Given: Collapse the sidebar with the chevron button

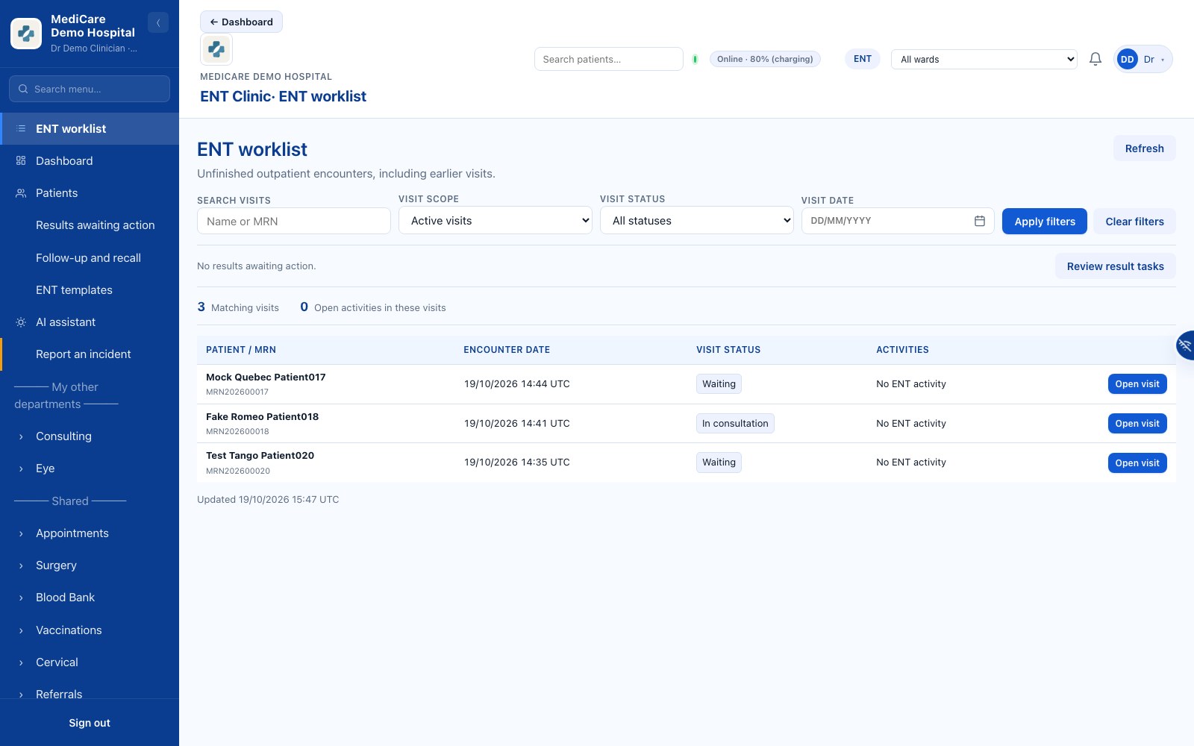Looking at the screenshot, I should (x=158, y=22).
